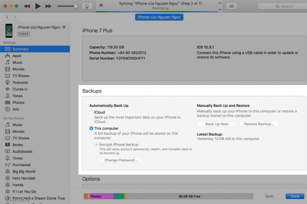Click the 90.08 GB Free storage area

point(189,196)
